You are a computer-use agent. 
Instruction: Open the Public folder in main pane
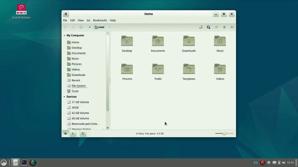coord(158,72)
